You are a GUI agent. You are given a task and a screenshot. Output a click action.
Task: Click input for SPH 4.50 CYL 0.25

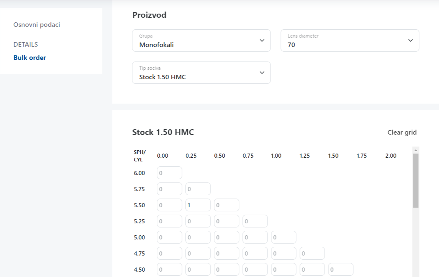click(x=198, y=270)
